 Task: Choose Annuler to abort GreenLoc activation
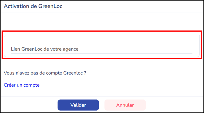coord(125,105)
